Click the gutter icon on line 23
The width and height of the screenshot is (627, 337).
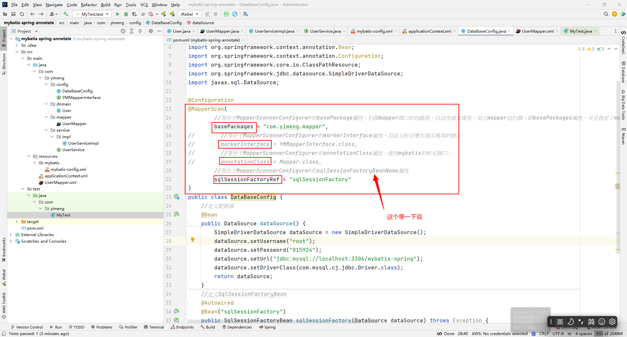click(177, 197)
